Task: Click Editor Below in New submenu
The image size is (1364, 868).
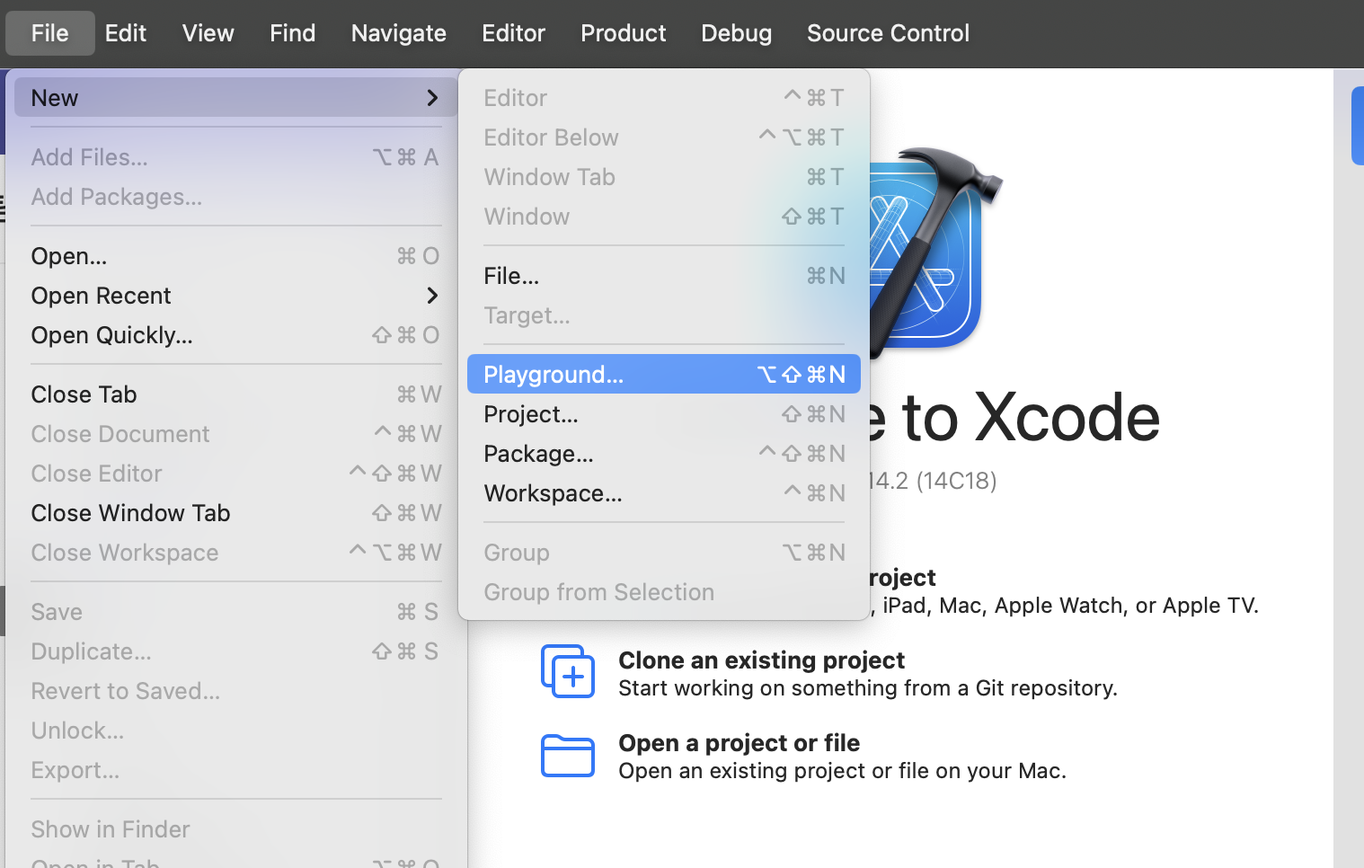Action: click(664, 137)
